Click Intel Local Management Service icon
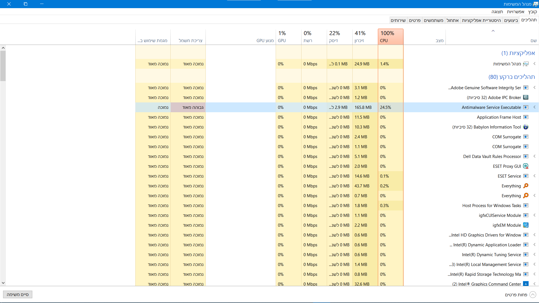 (526, 265)
